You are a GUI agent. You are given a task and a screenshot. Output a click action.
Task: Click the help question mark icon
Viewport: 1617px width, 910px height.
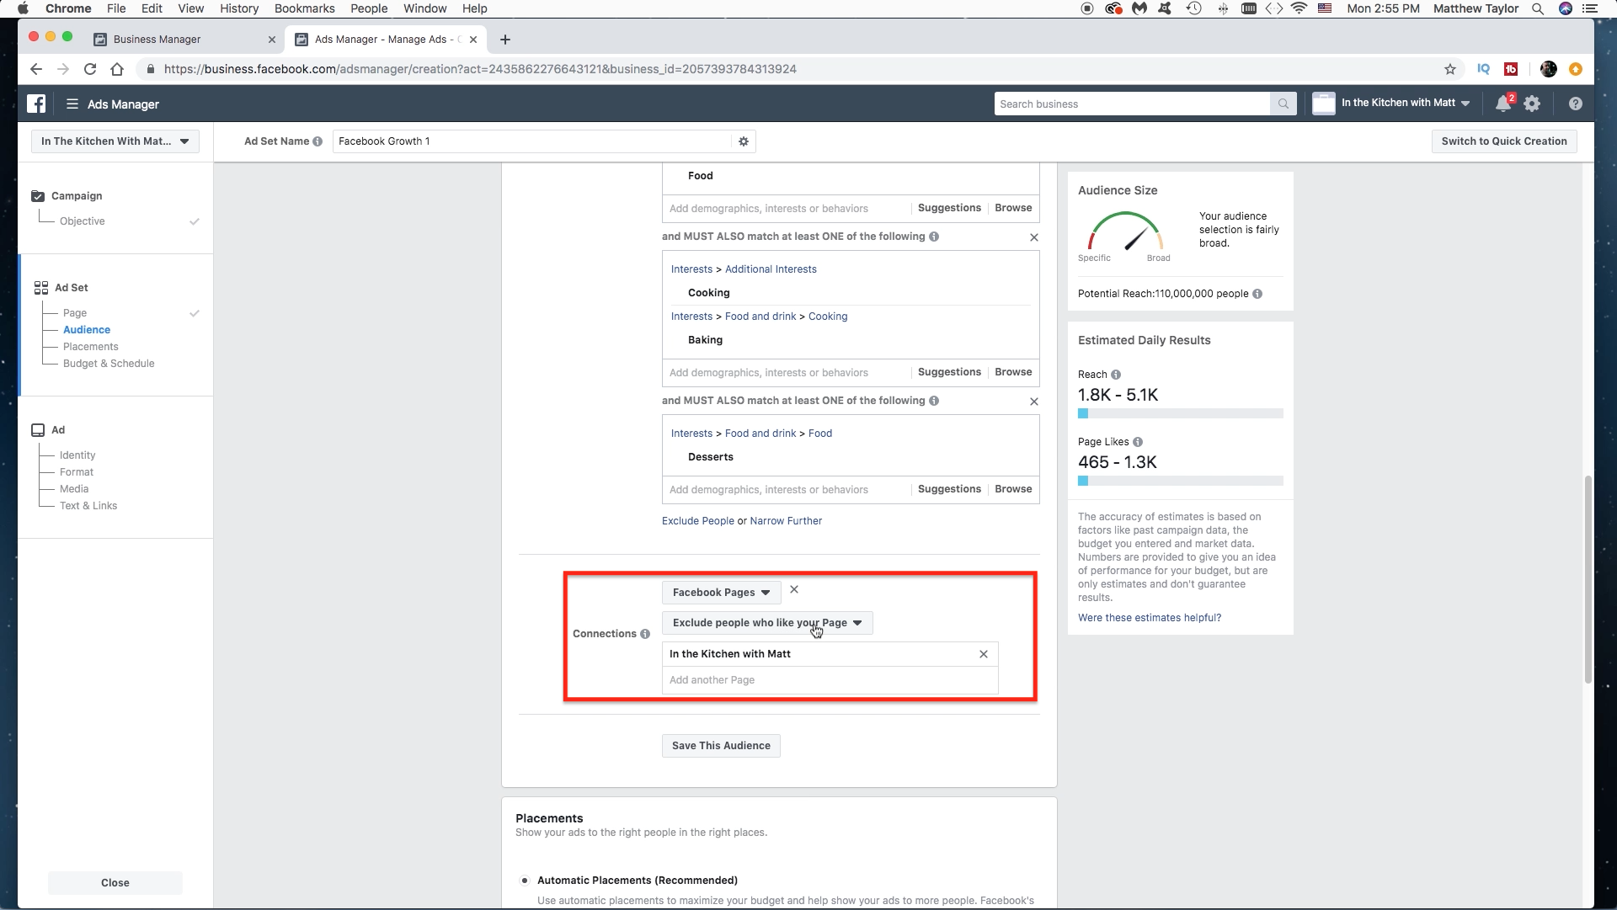[1576, 104]
